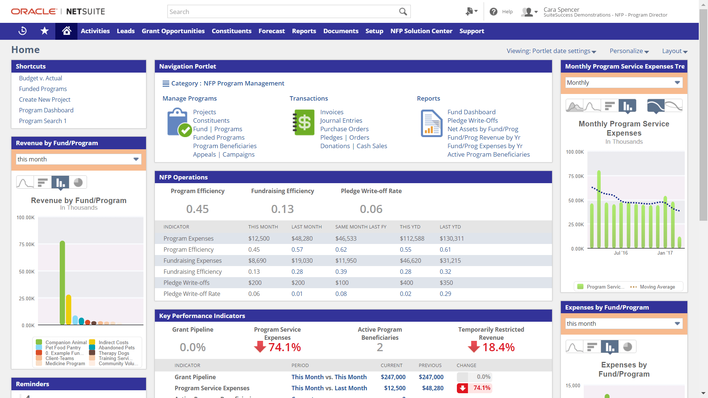The height and width of the screenshot is (398, 708).
Task: Open the Fund Dashboard report link
Action: [x=471, y=112]
